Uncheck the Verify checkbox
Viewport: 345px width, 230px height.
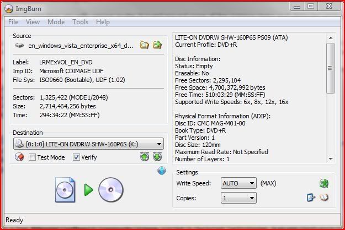click(x=76, y=157)
